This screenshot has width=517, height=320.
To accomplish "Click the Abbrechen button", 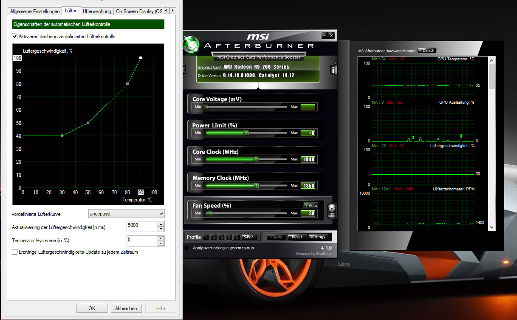I will [x=126, y=309].
